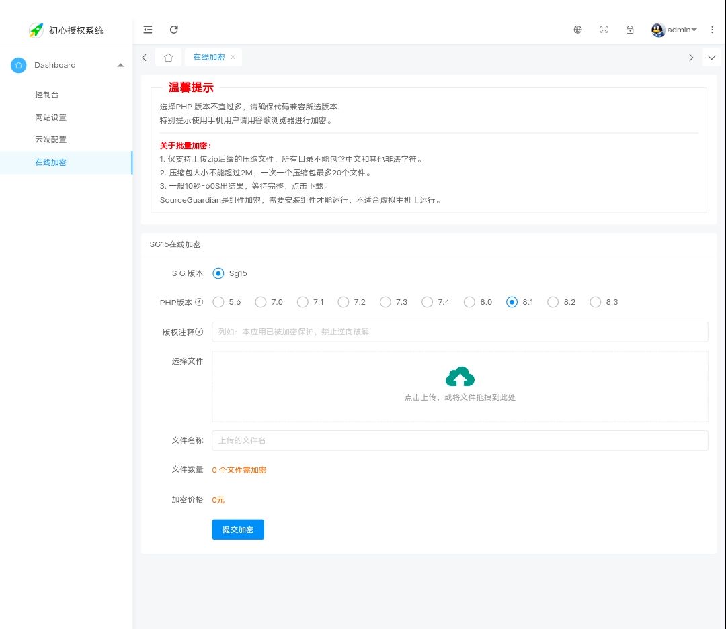Choose PHP version 7.2
This screenshot has height=629, width=726.
click(x=343, y=302)
